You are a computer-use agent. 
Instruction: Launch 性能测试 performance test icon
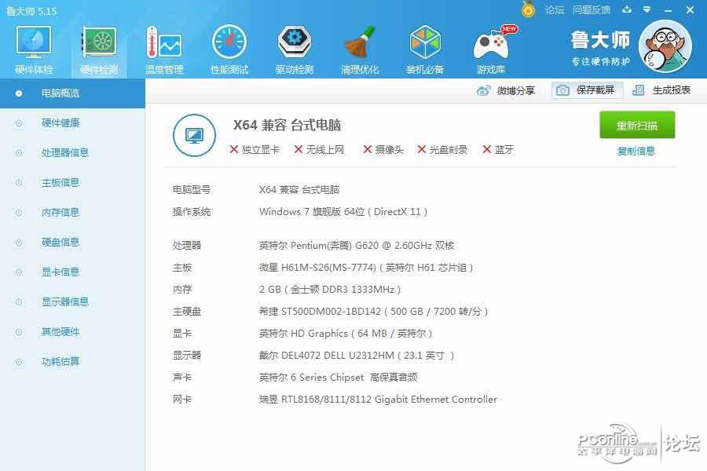click(229, 49)
